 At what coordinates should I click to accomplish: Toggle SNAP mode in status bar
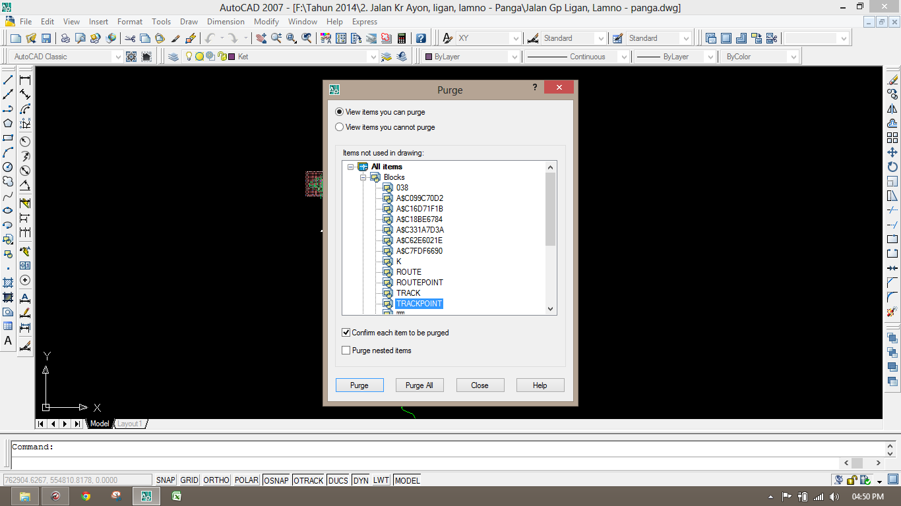point(166,480)
